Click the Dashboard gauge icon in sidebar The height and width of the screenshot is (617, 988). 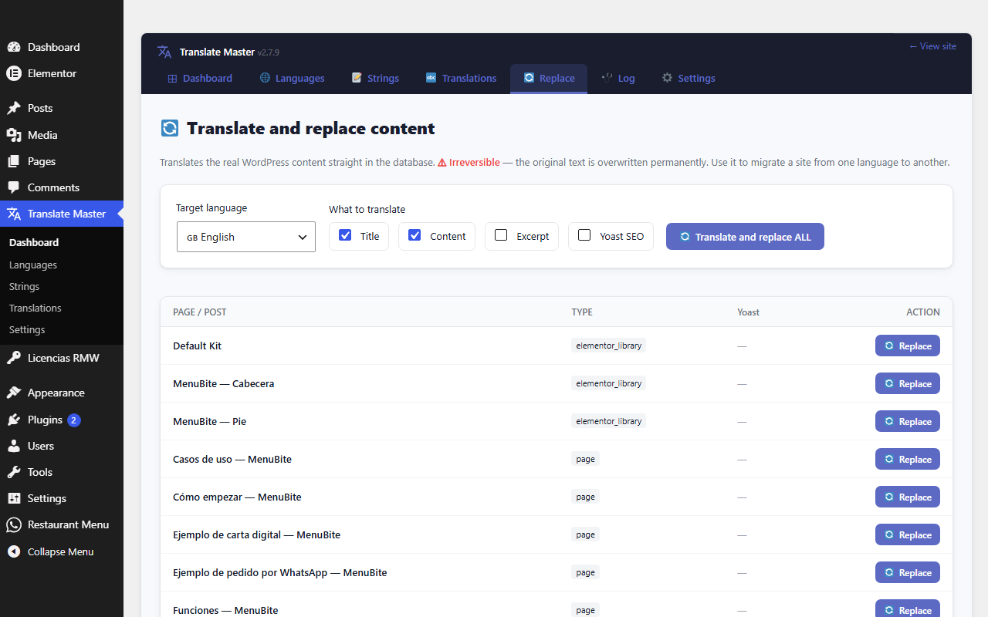pyautogui.click(x=14, y=47)
